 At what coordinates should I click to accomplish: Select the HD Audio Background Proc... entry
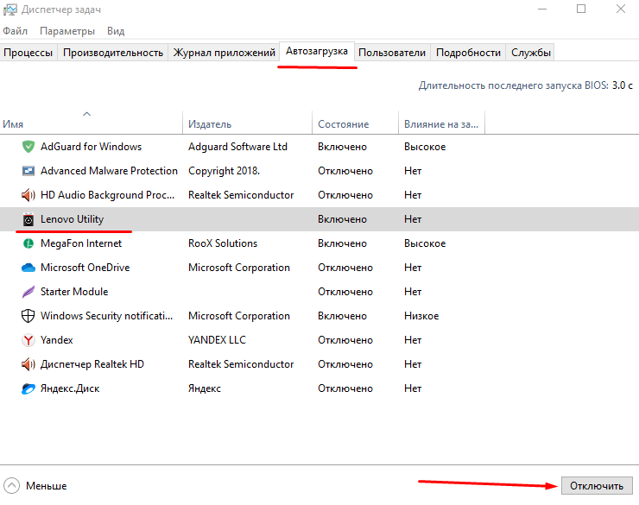click(x=107, y=195)
